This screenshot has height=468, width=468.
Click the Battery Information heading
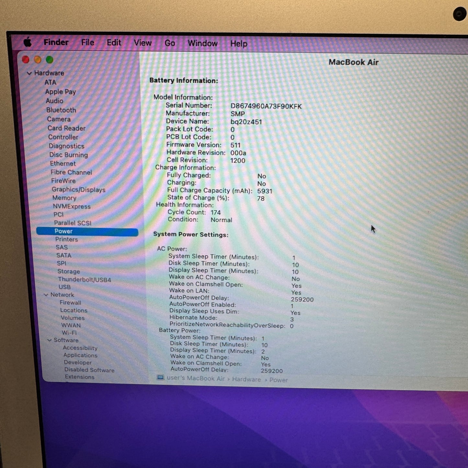(x=184, y=81)
